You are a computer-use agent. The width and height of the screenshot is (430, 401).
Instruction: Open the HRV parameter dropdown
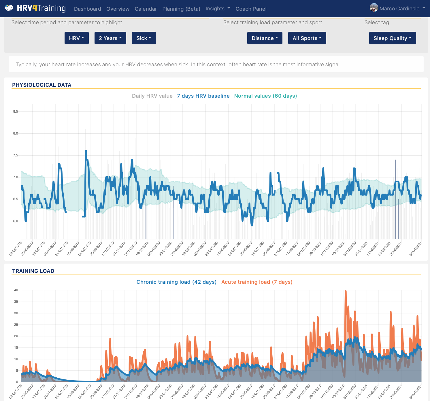click(x=76, y=38)
